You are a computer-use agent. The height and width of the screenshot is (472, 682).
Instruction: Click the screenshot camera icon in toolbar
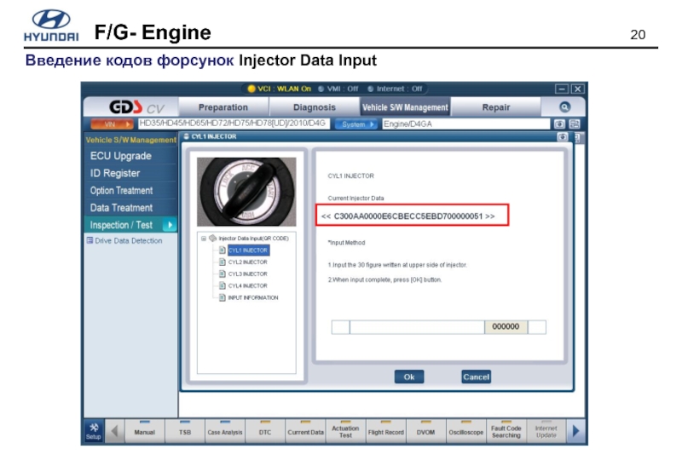tap(559, 124)
